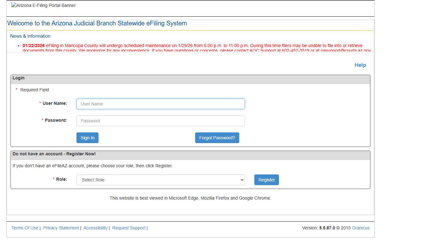
Task: Click the Arizona E-Filing Portal Banner image
Action: coord(43,5)
